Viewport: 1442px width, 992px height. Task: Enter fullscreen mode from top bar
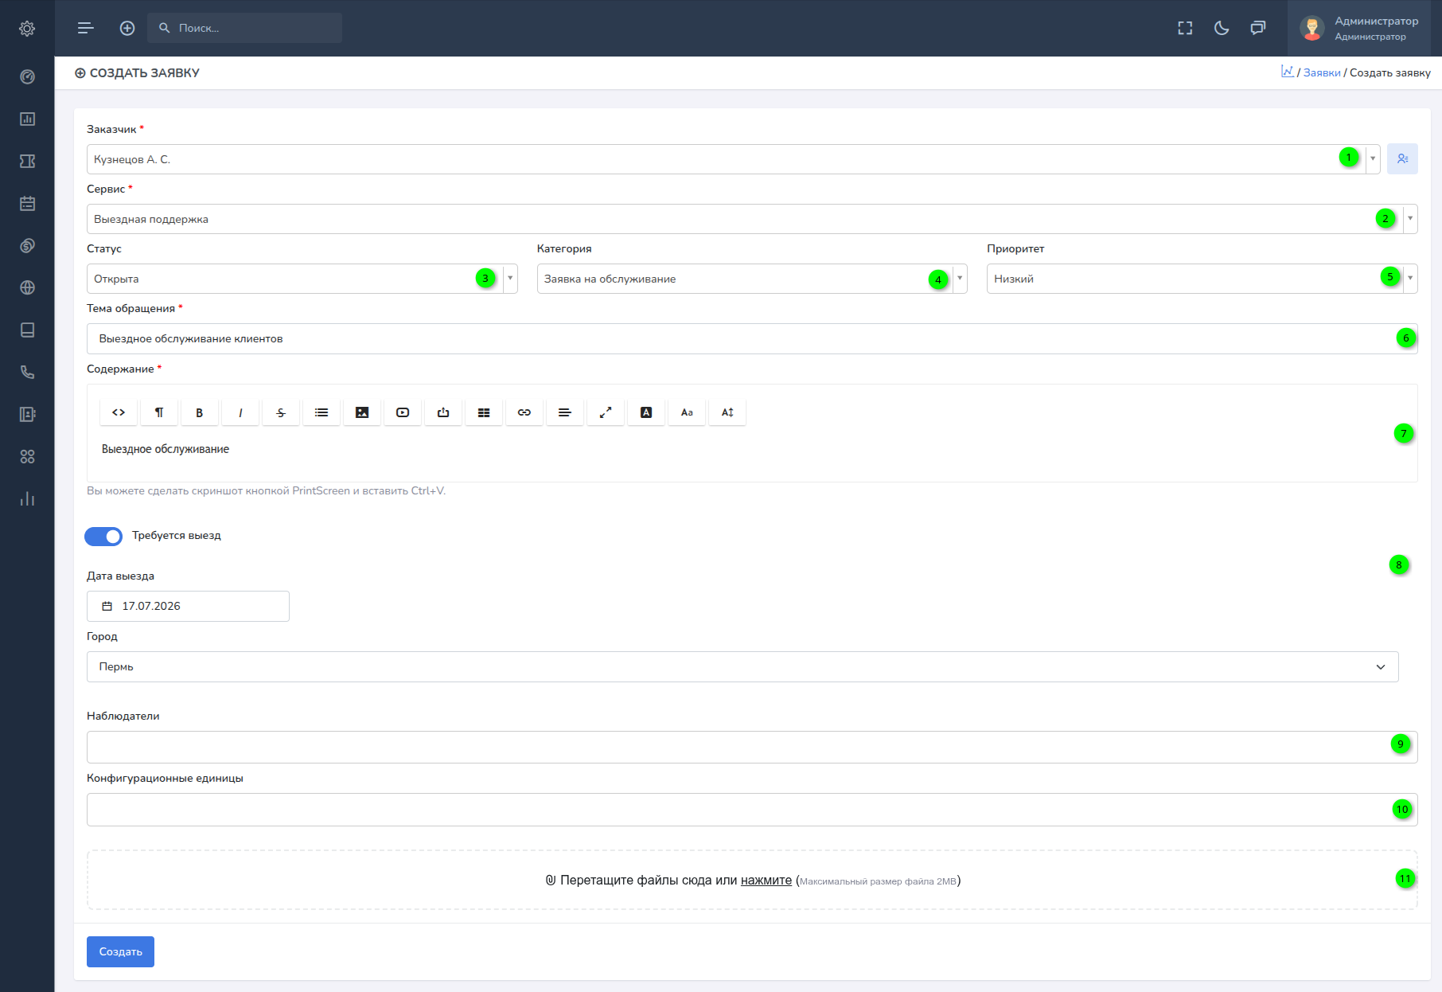click(x=1185, y=28)
